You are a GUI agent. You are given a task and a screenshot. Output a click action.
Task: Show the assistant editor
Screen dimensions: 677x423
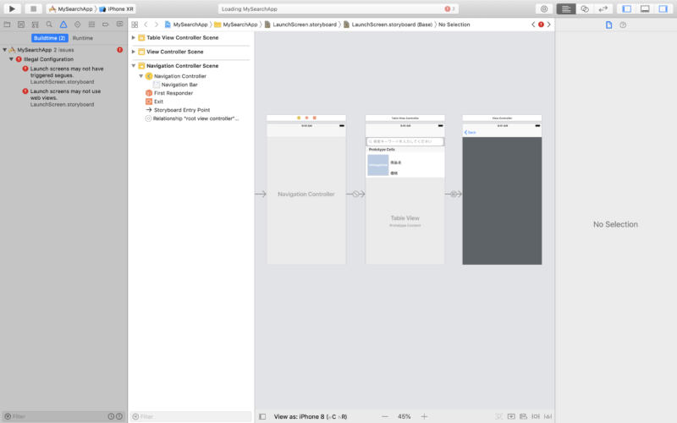(585, 8)
